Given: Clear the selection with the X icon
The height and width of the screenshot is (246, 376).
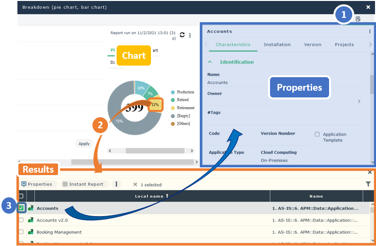Looking at the screenshot, I should click(135, 185).
